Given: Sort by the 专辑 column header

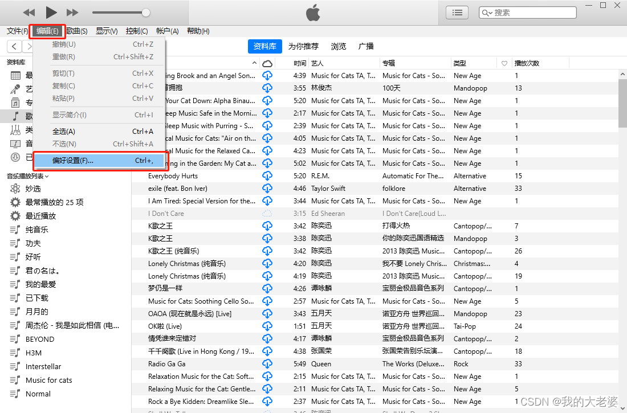Looking at the screenshot, I should [388, 63].
